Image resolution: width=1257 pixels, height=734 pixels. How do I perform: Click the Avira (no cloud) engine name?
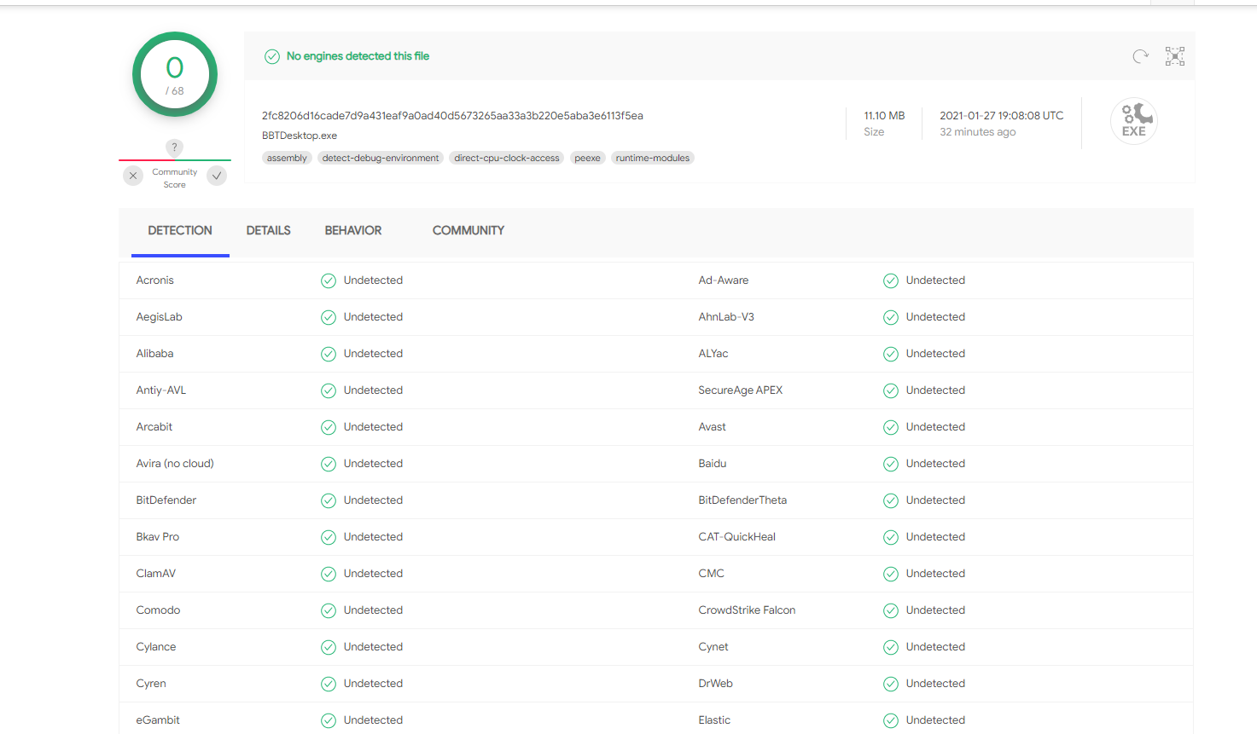[175, 464]
